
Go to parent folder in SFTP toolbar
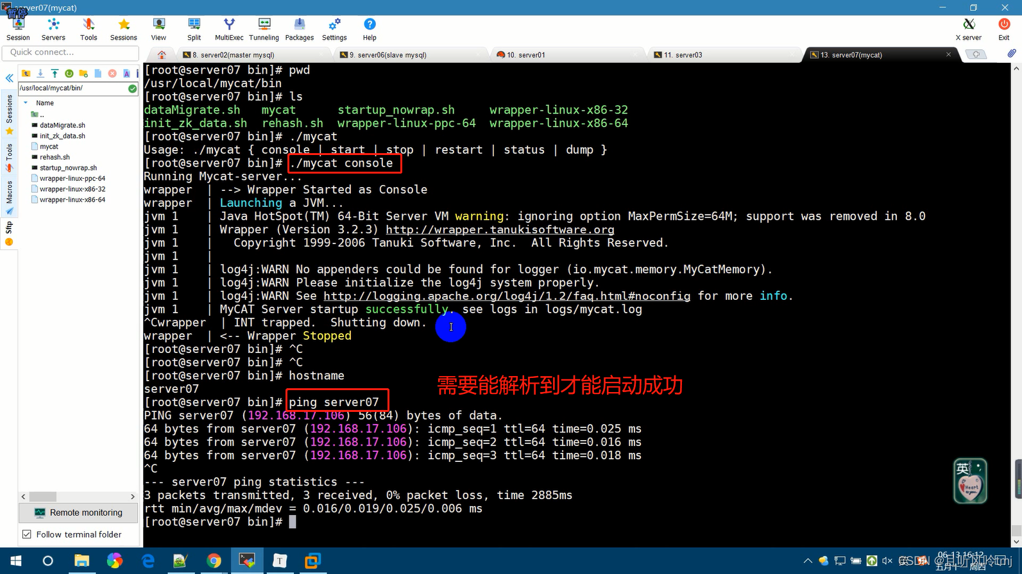coord(26,74)
